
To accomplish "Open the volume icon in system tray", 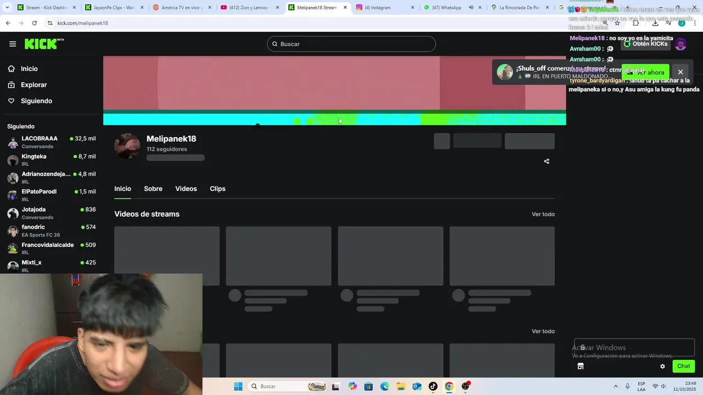I will (664, 386).
